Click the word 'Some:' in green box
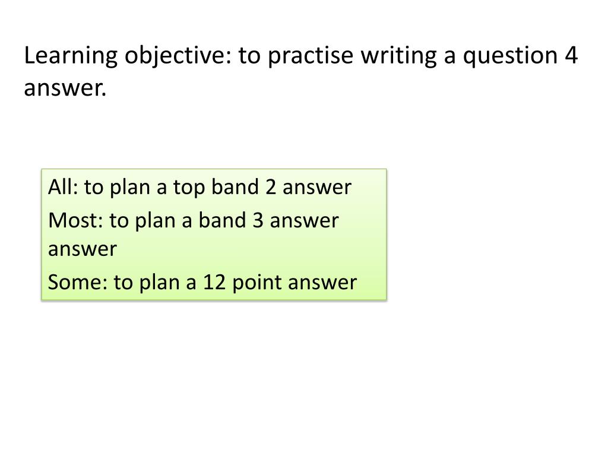The width and height of the screenshot is (608, 456). pos(78,282)
